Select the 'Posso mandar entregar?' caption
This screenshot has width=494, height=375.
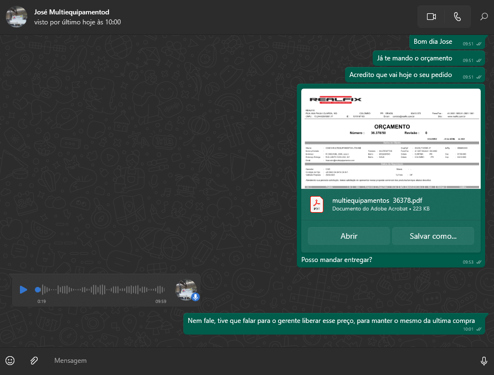(x=337, y=260)
